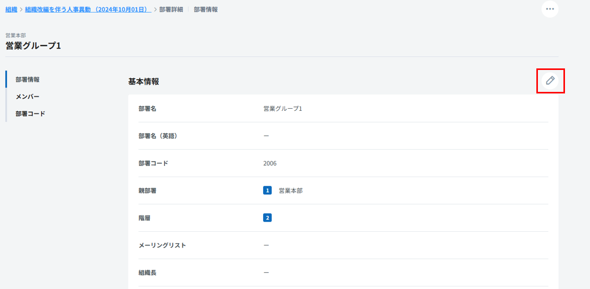Image resolution: width=590 pixels, height=289 pixels.
Task: Click the 部署詳細 breadcrumb item
Action: tap(171, 10)
